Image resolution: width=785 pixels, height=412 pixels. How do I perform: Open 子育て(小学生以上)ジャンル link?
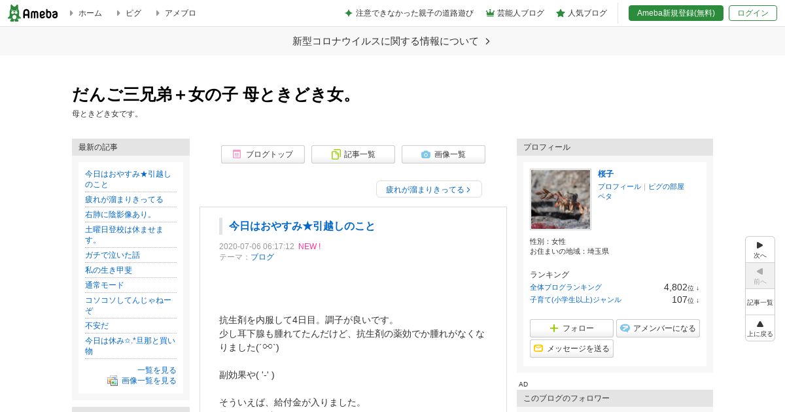(576, 300)
